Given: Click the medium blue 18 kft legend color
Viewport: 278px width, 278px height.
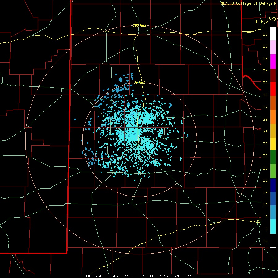Looking at the screenshot, I should click(273, 199).
